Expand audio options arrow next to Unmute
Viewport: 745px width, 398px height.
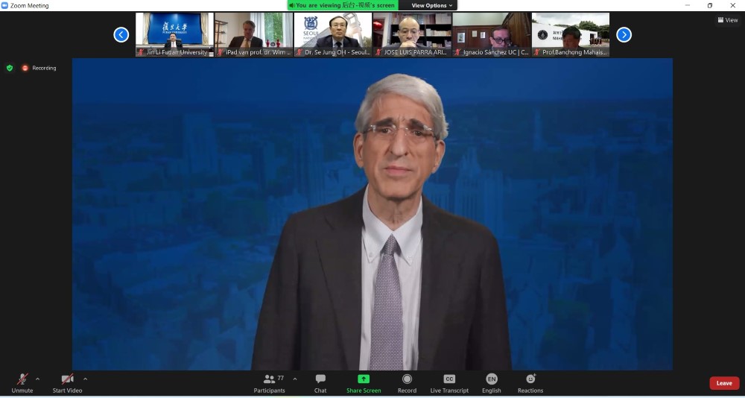(38, 379)
